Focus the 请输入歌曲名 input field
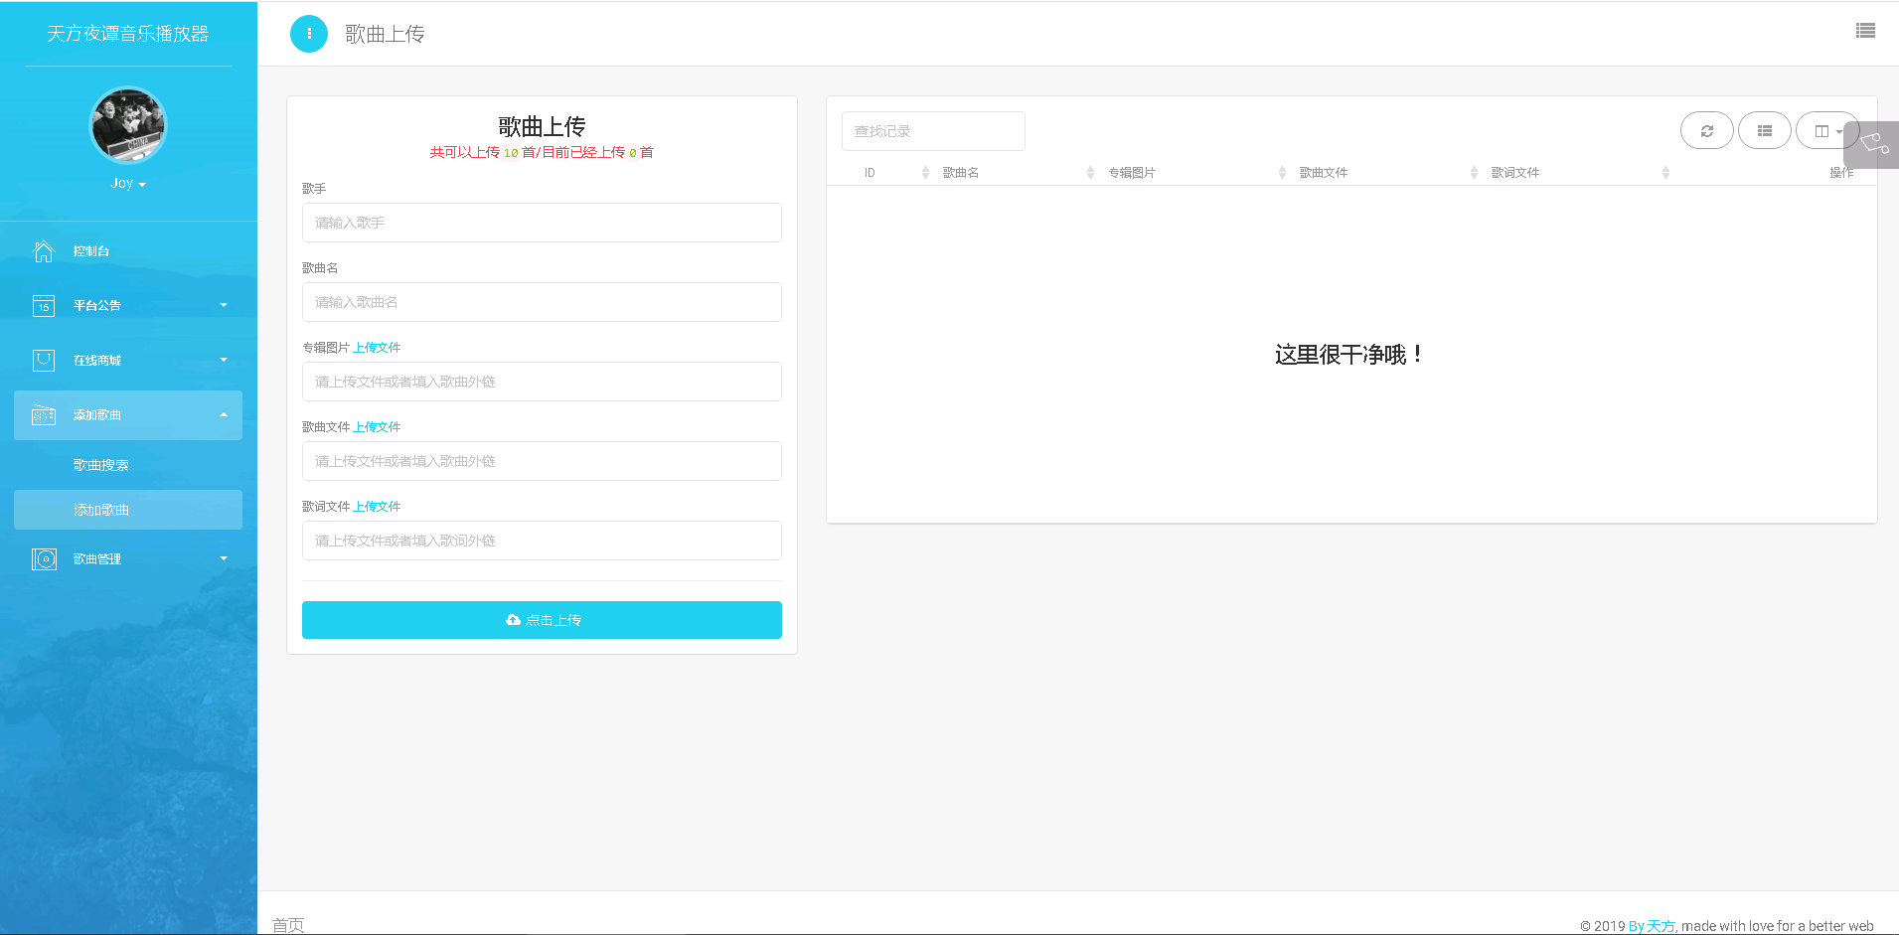 pyautogui.click(x=542, y=302)
